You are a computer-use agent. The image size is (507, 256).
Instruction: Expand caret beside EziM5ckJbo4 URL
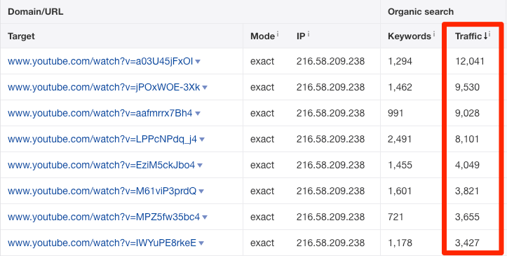[x=200, y=166]
